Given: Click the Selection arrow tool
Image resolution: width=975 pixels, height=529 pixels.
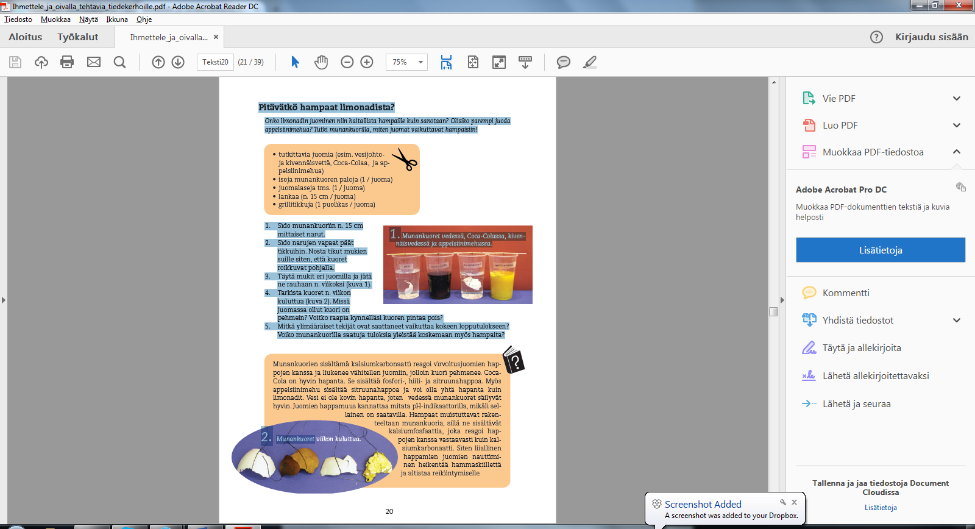Looking at the screenshot, I should tap(296, 62).
